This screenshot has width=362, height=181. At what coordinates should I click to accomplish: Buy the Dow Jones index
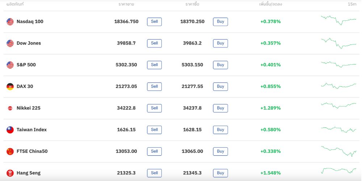tap(220, 43)
